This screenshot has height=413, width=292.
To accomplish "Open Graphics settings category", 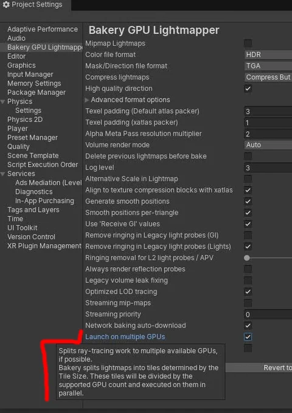I will tap(21, 66).
